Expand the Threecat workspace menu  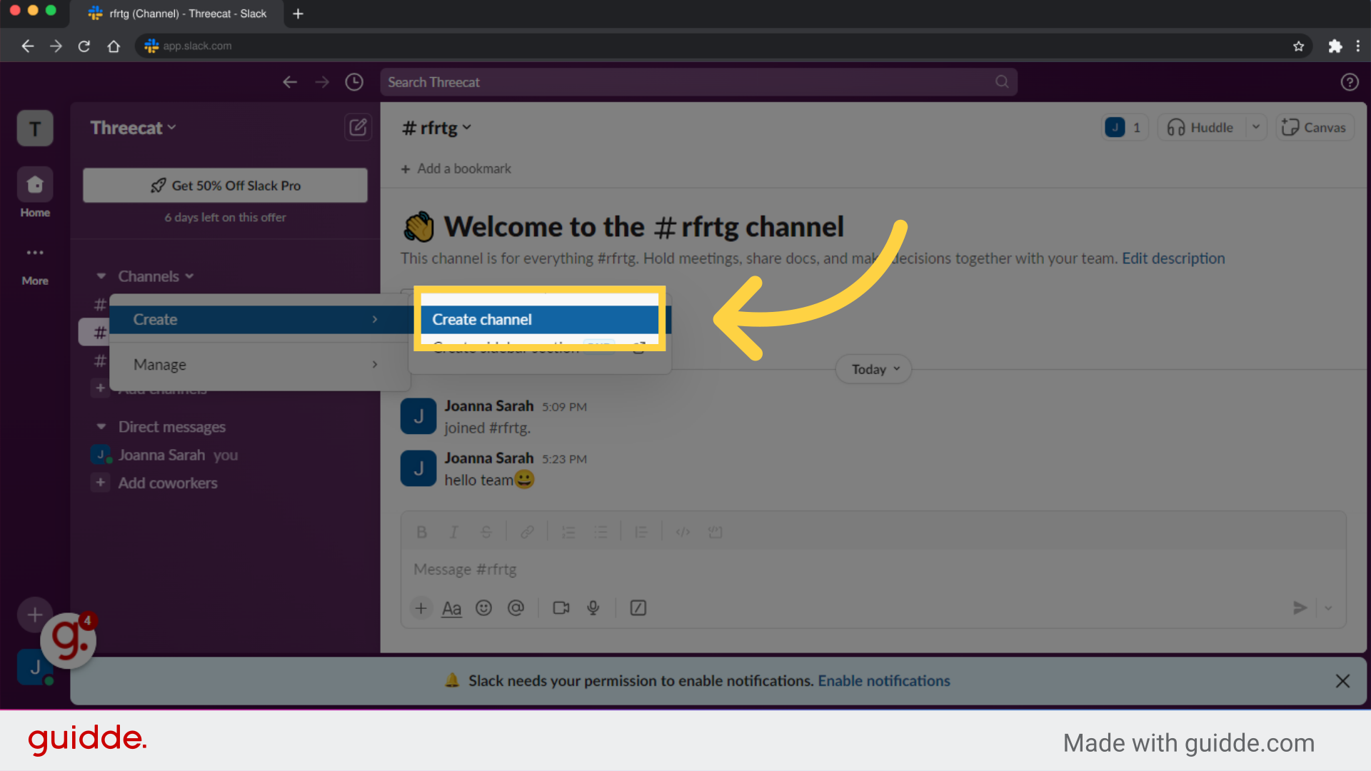point(133,128)
